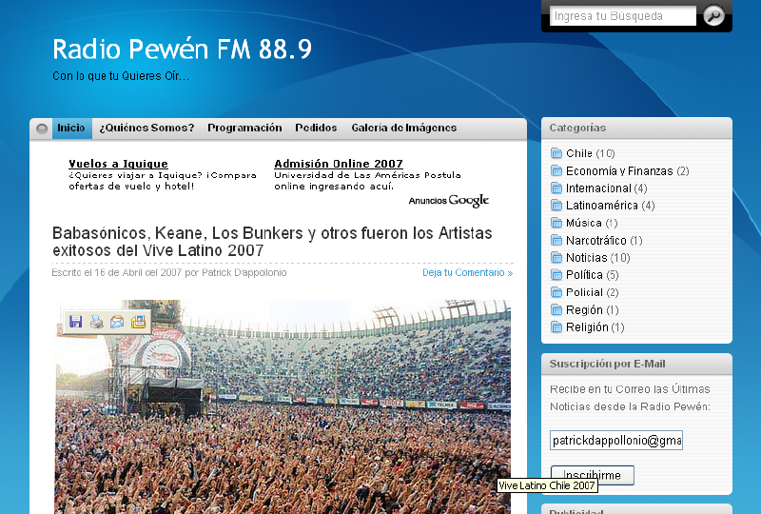Open the Narcotráfico category link
The width and height of the screenshot is (761, 514).
(x=596, y=241)
